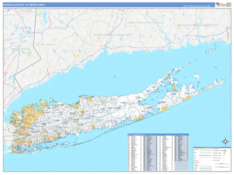Select ZIP code 11933 on the map
234x175 pixels.
click(x=123, y=103)
